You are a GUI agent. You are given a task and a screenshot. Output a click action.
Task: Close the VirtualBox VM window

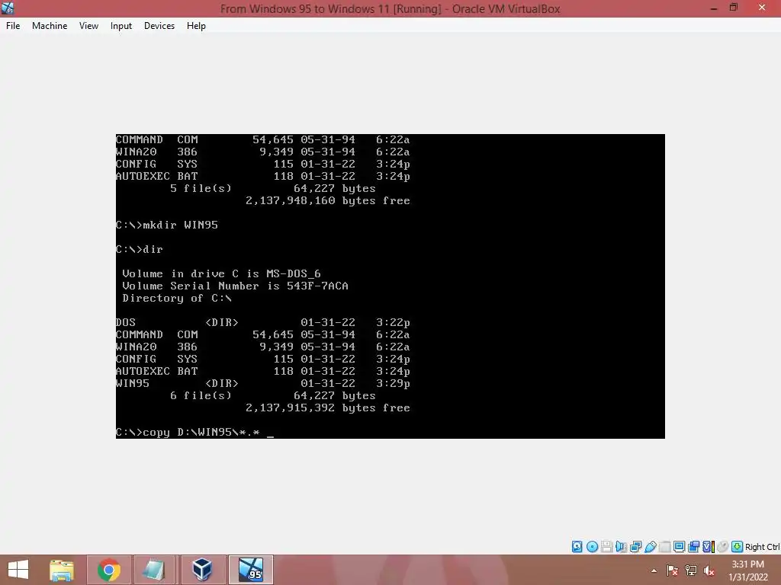tap(762, 8)
